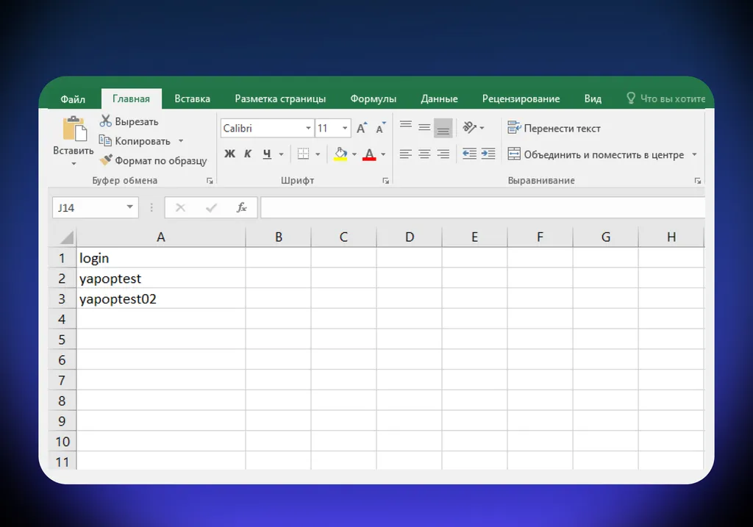Select cell containing yapoptest02
The image size is (753, 527).
[x=161, y=298]
